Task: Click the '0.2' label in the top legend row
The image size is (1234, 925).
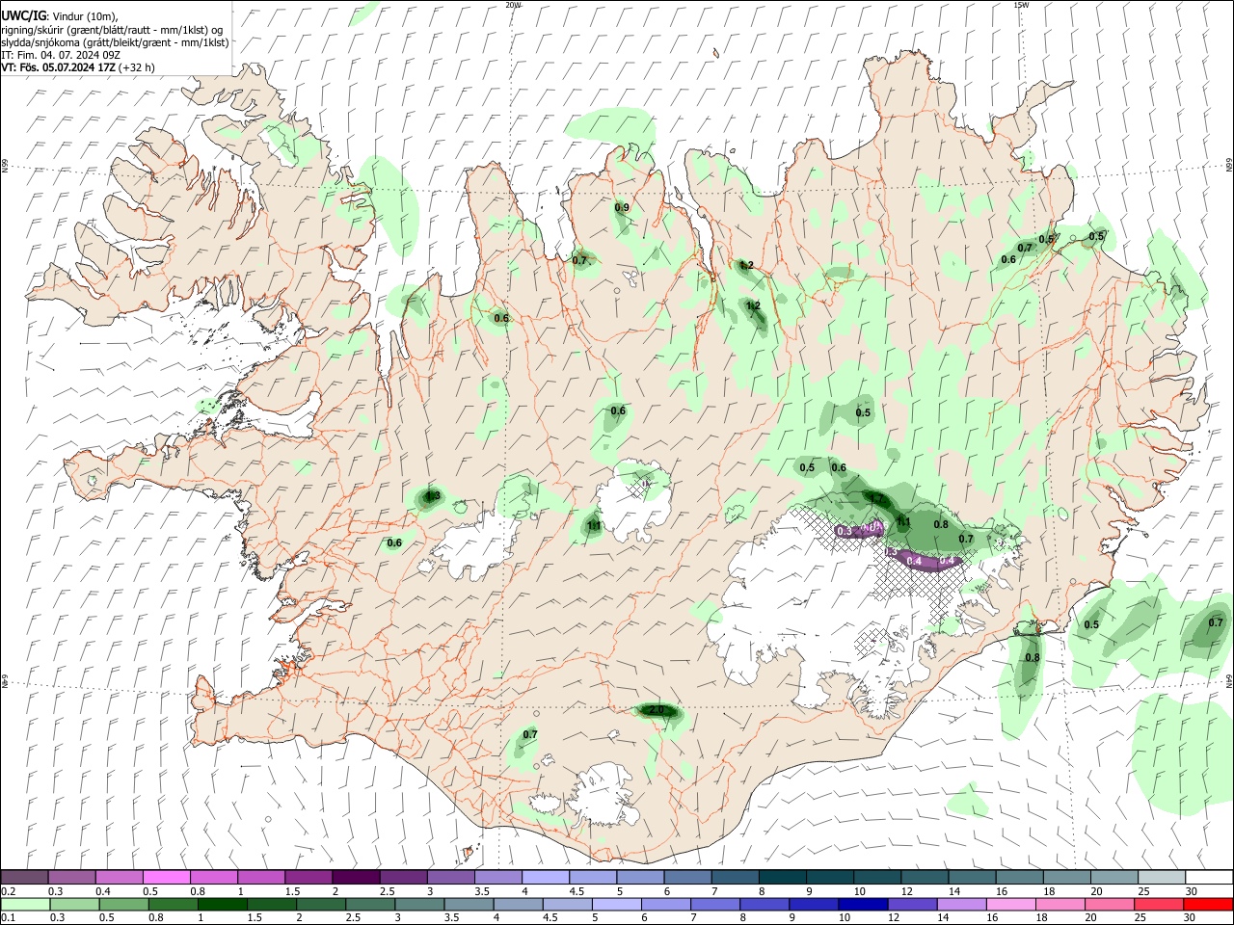Action: click(x=9, y=891)
